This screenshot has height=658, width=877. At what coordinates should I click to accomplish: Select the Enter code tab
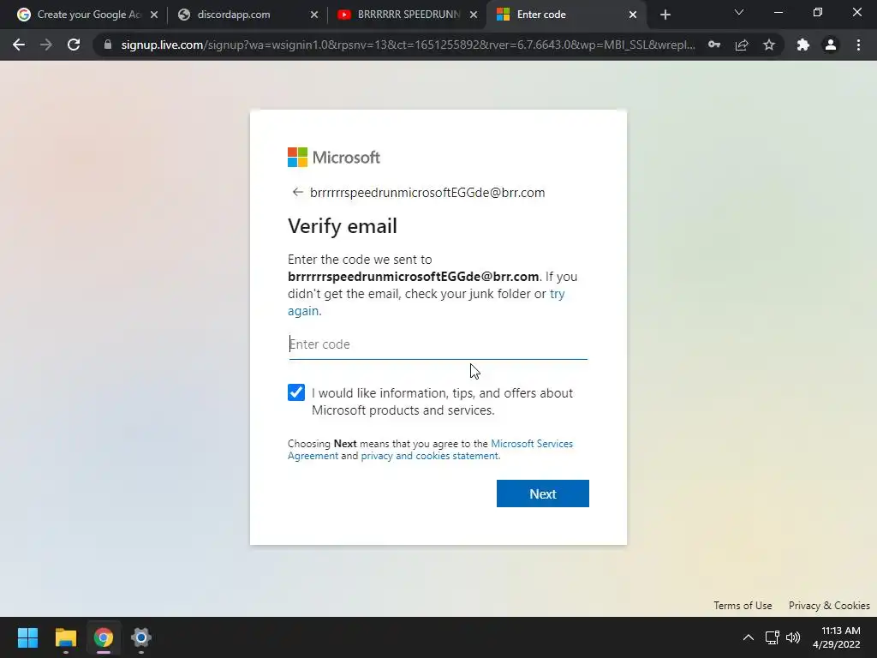[x=567, y=15]
